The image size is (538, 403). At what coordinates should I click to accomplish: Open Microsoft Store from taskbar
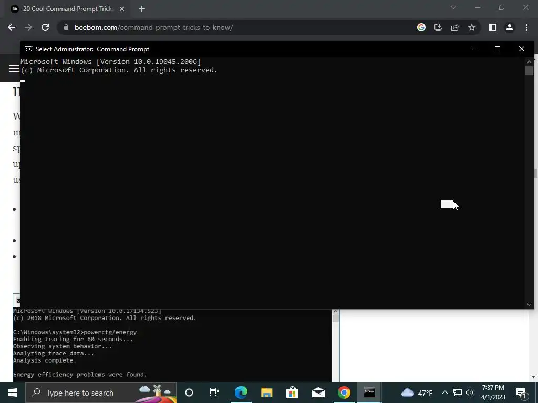pyautogui.click(x=292, y=393)
